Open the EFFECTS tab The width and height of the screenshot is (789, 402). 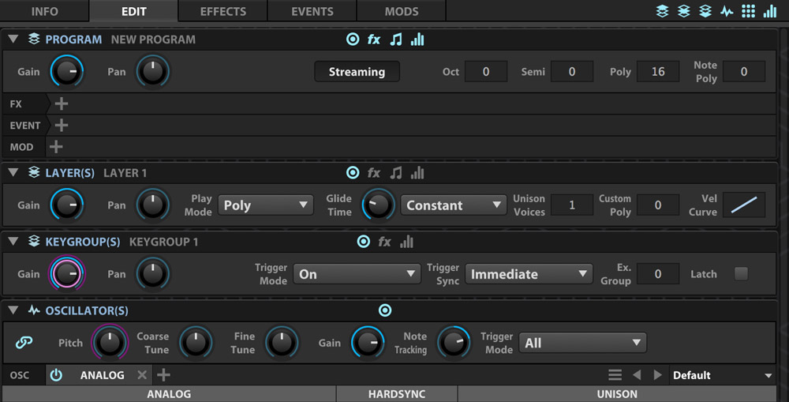(x=223, y=11)
